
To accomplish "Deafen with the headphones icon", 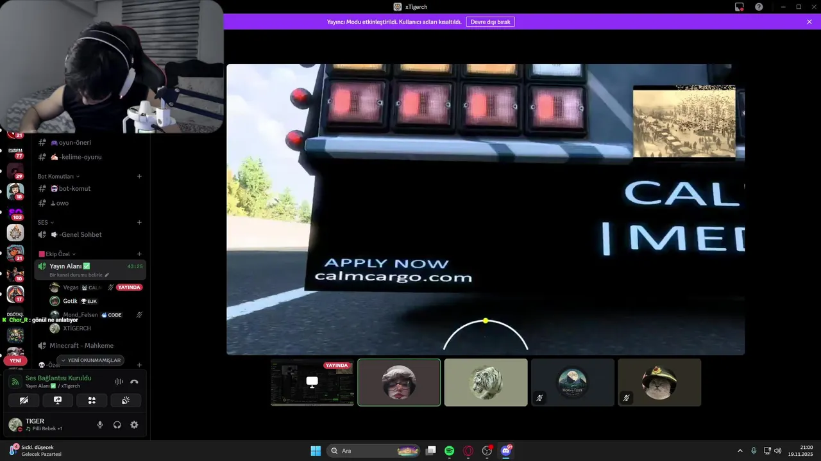I will point(117,425).
